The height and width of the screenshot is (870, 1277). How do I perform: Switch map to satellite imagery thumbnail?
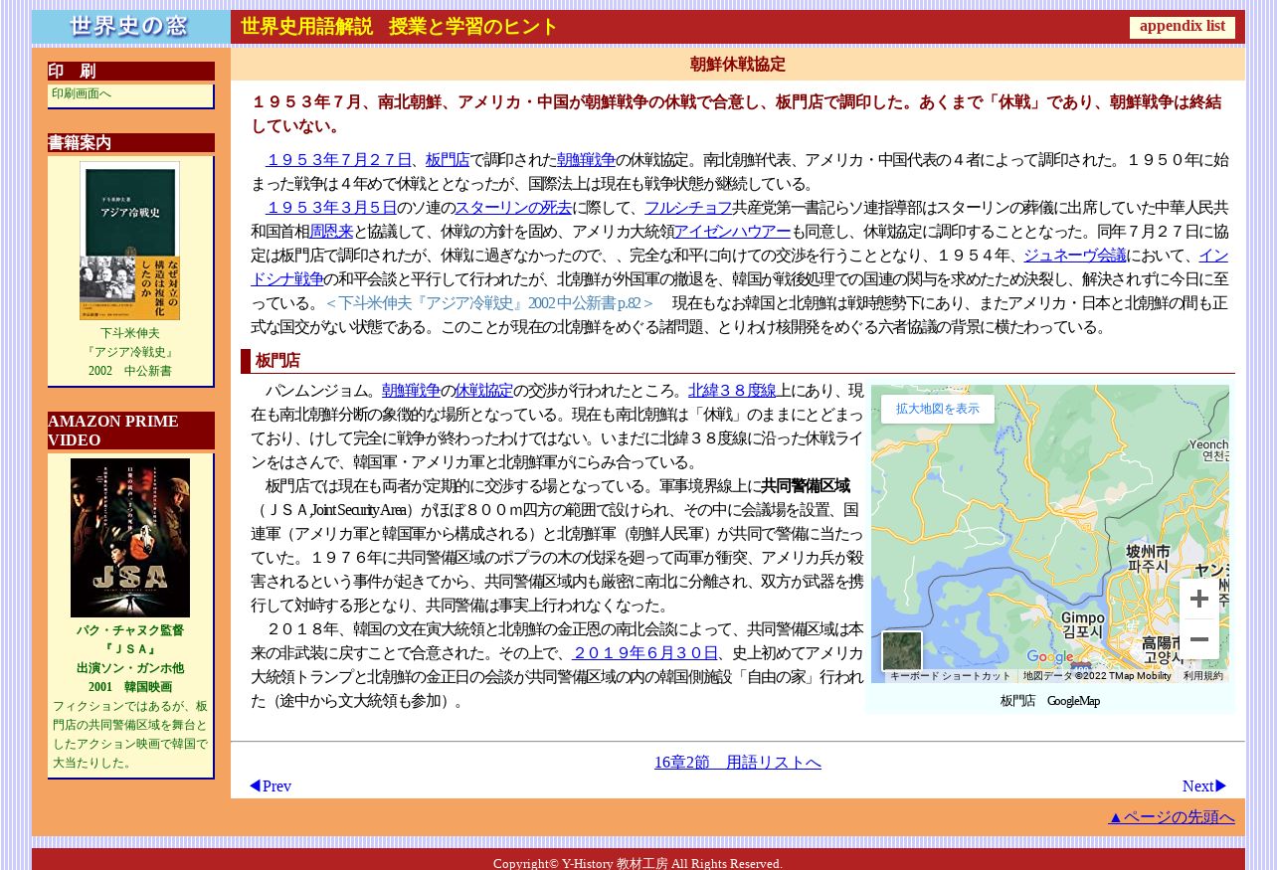902,651
